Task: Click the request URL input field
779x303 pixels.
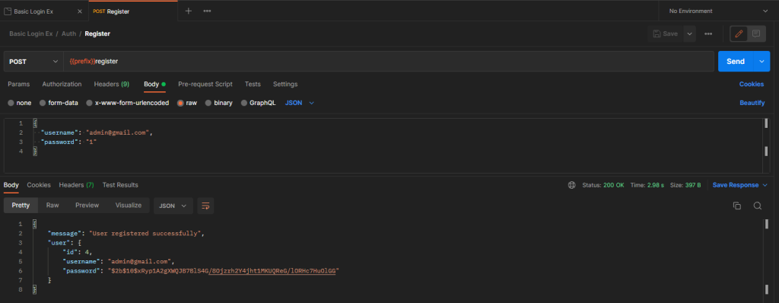Action: point(389,61)
